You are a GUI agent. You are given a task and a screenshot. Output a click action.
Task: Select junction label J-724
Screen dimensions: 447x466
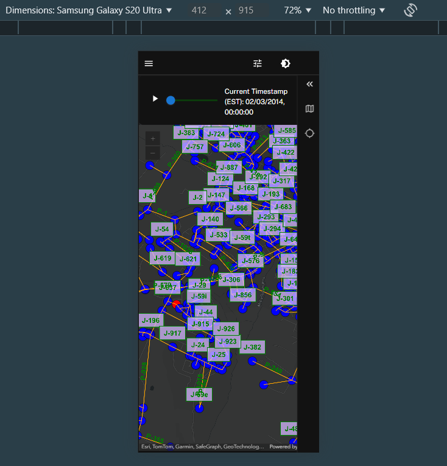coord(216,134)
